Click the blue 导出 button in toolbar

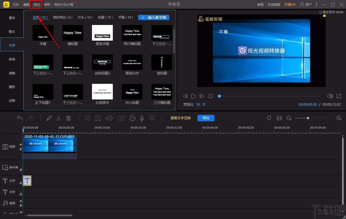click(206, 118)
